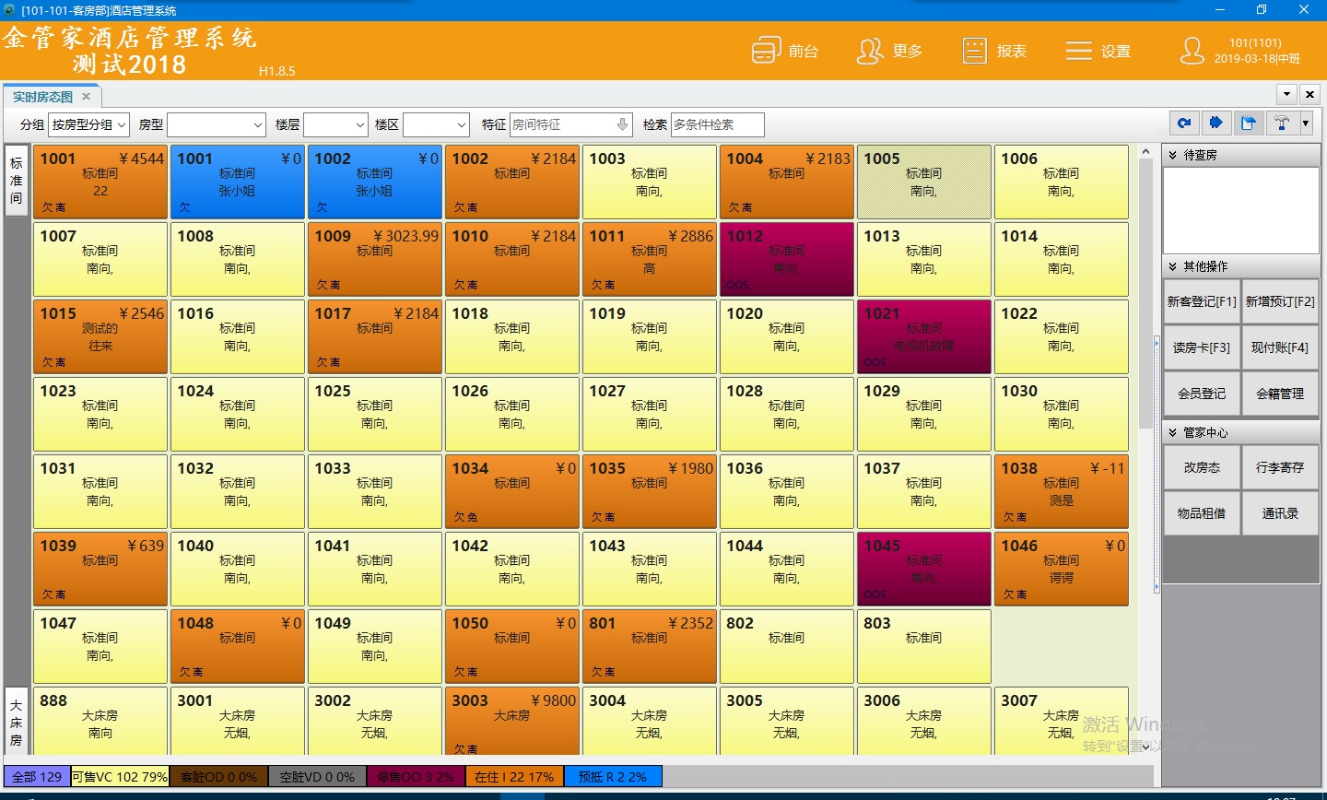Select the hatched room card 1005
The image size is (1327, 800).
pos(924,182)
